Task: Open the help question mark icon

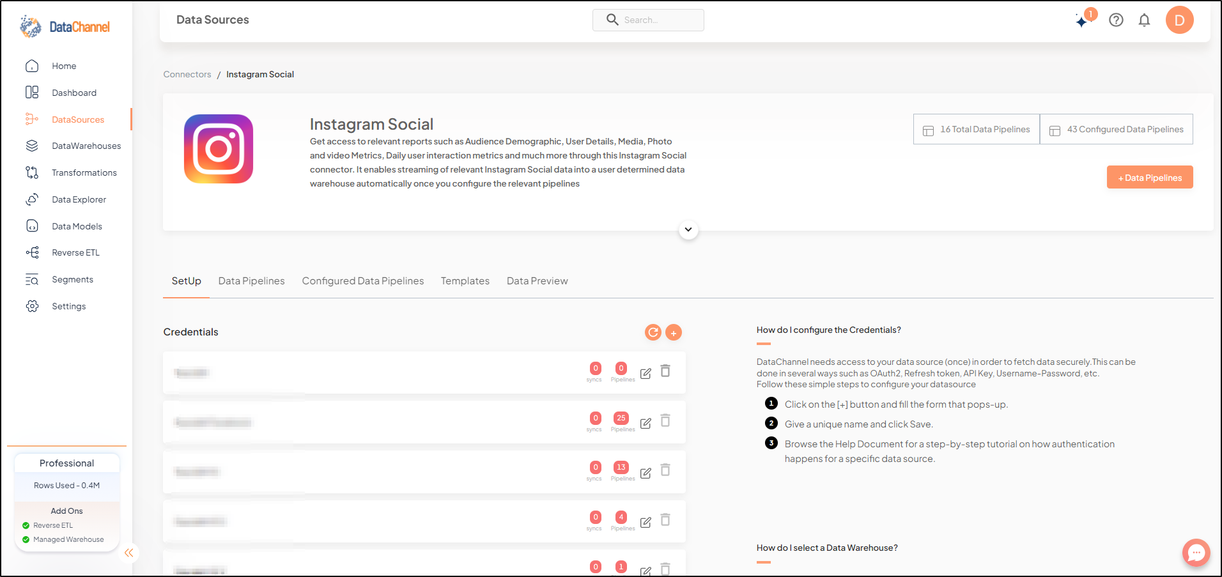Action: [1116, 20]
